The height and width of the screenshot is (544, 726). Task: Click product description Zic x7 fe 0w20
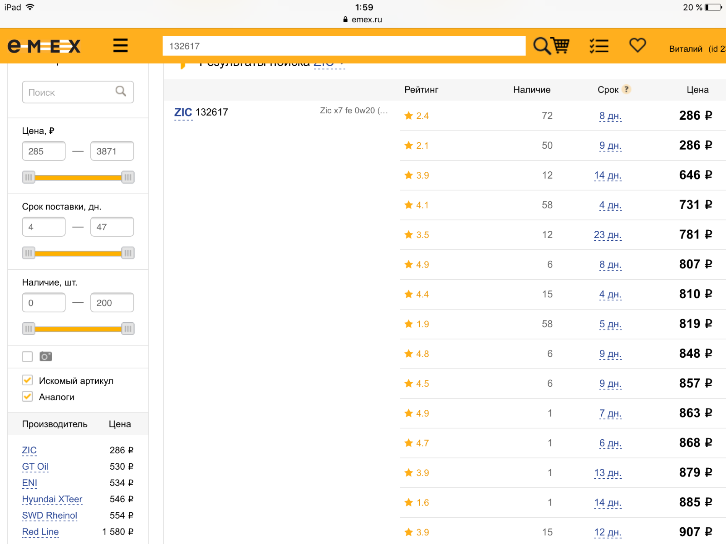coord(354,111)
